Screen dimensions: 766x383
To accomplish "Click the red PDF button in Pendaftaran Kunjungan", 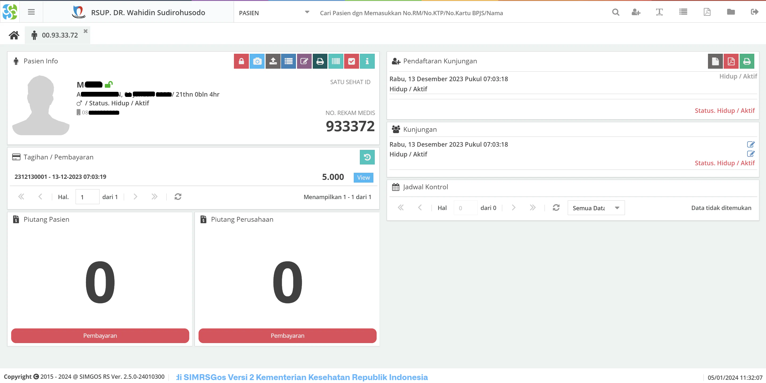I will [x=731, y=61].
